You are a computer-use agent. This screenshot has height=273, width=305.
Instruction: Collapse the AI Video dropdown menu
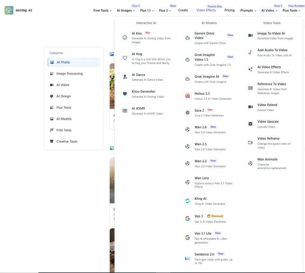point(270,10)
